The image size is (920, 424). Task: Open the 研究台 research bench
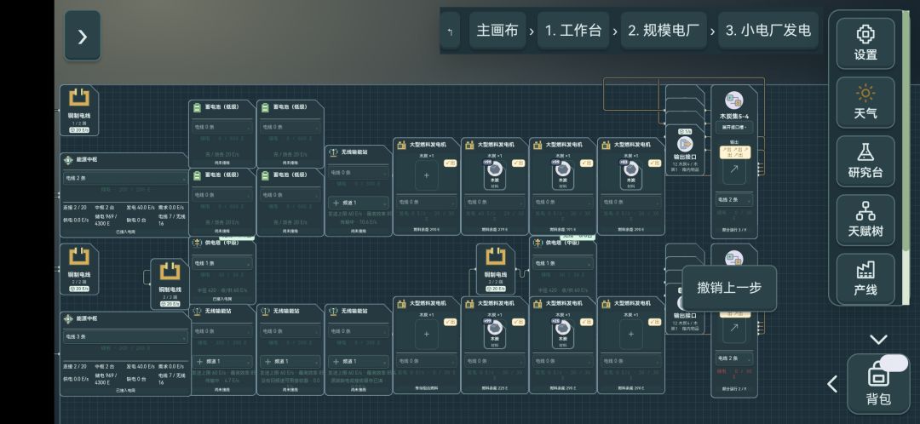865,161
